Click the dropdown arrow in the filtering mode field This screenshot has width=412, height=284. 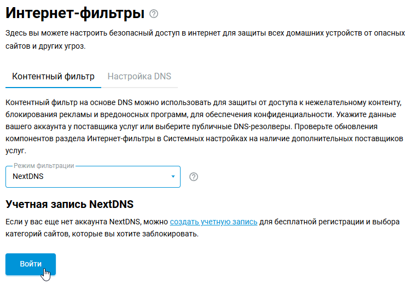173,177
